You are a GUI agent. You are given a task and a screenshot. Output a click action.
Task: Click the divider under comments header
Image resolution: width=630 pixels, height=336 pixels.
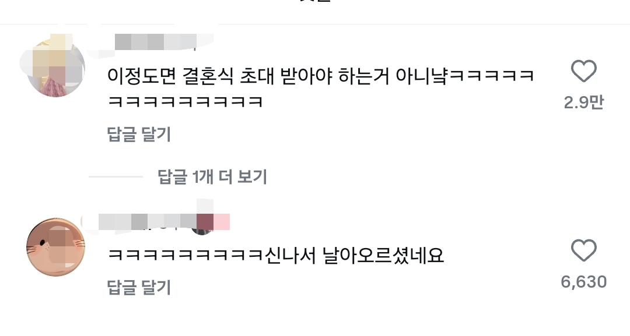pyautogui.click(x=315, y=24)
